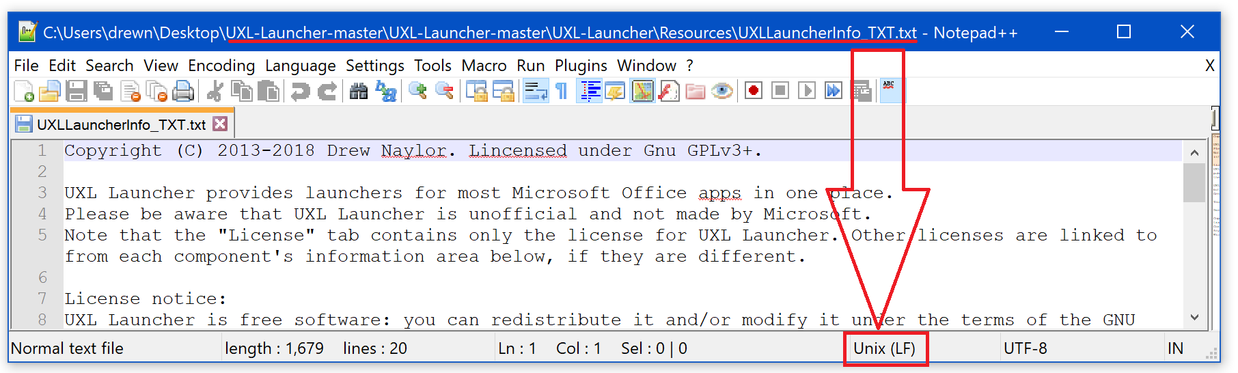The width and height of the screenshot is (1238, 373).
Task: Select the UXLLauncherInfo_TXT.txt tab
Action: 122,124
